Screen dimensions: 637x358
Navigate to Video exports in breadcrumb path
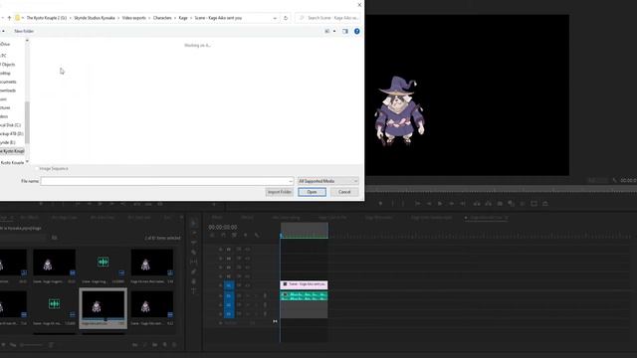tap(134, 18)
